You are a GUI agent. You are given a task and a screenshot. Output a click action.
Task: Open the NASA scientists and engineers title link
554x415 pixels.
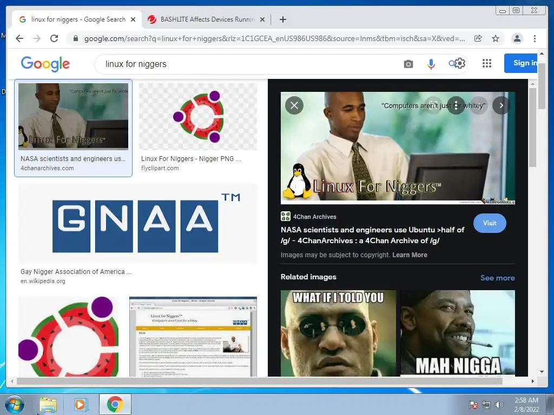tap(372, 235)
